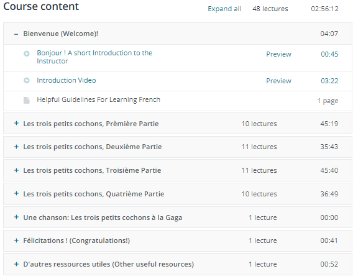The height and width of the screenshot is (279, 353).
Task: Expand D'autres ressources utiles section
Action: tap(16, 264)
